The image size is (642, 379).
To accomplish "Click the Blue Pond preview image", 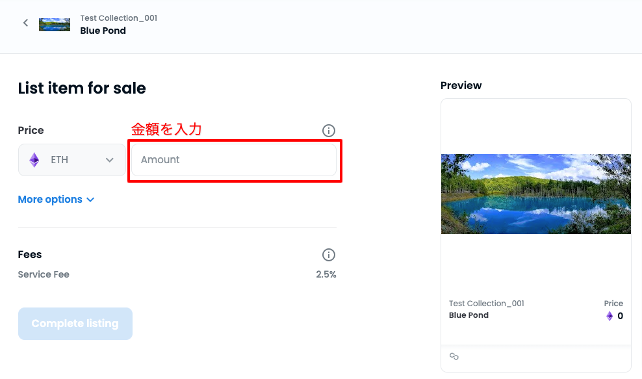I will [x=535, y=194].
